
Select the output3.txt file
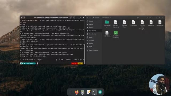(x=107, y=34)
